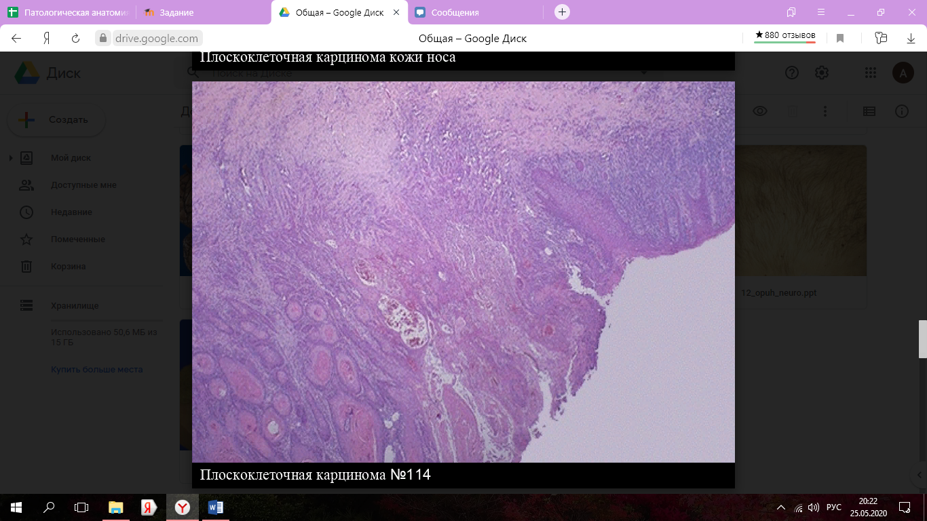927x521 pixels.
Task: Open the Google apps grid
Action: point(871,73)
